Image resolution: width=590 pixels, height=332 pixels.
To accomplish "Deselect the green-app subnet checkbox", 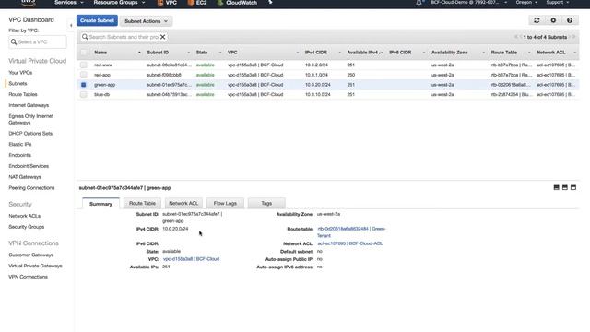I will click(x=84, y=85).
